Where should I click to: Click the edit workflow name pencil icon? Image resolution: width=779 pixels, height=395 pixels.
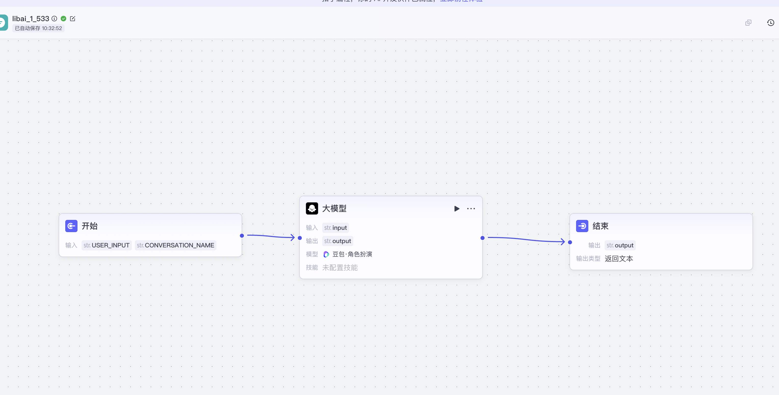point(73,19)
